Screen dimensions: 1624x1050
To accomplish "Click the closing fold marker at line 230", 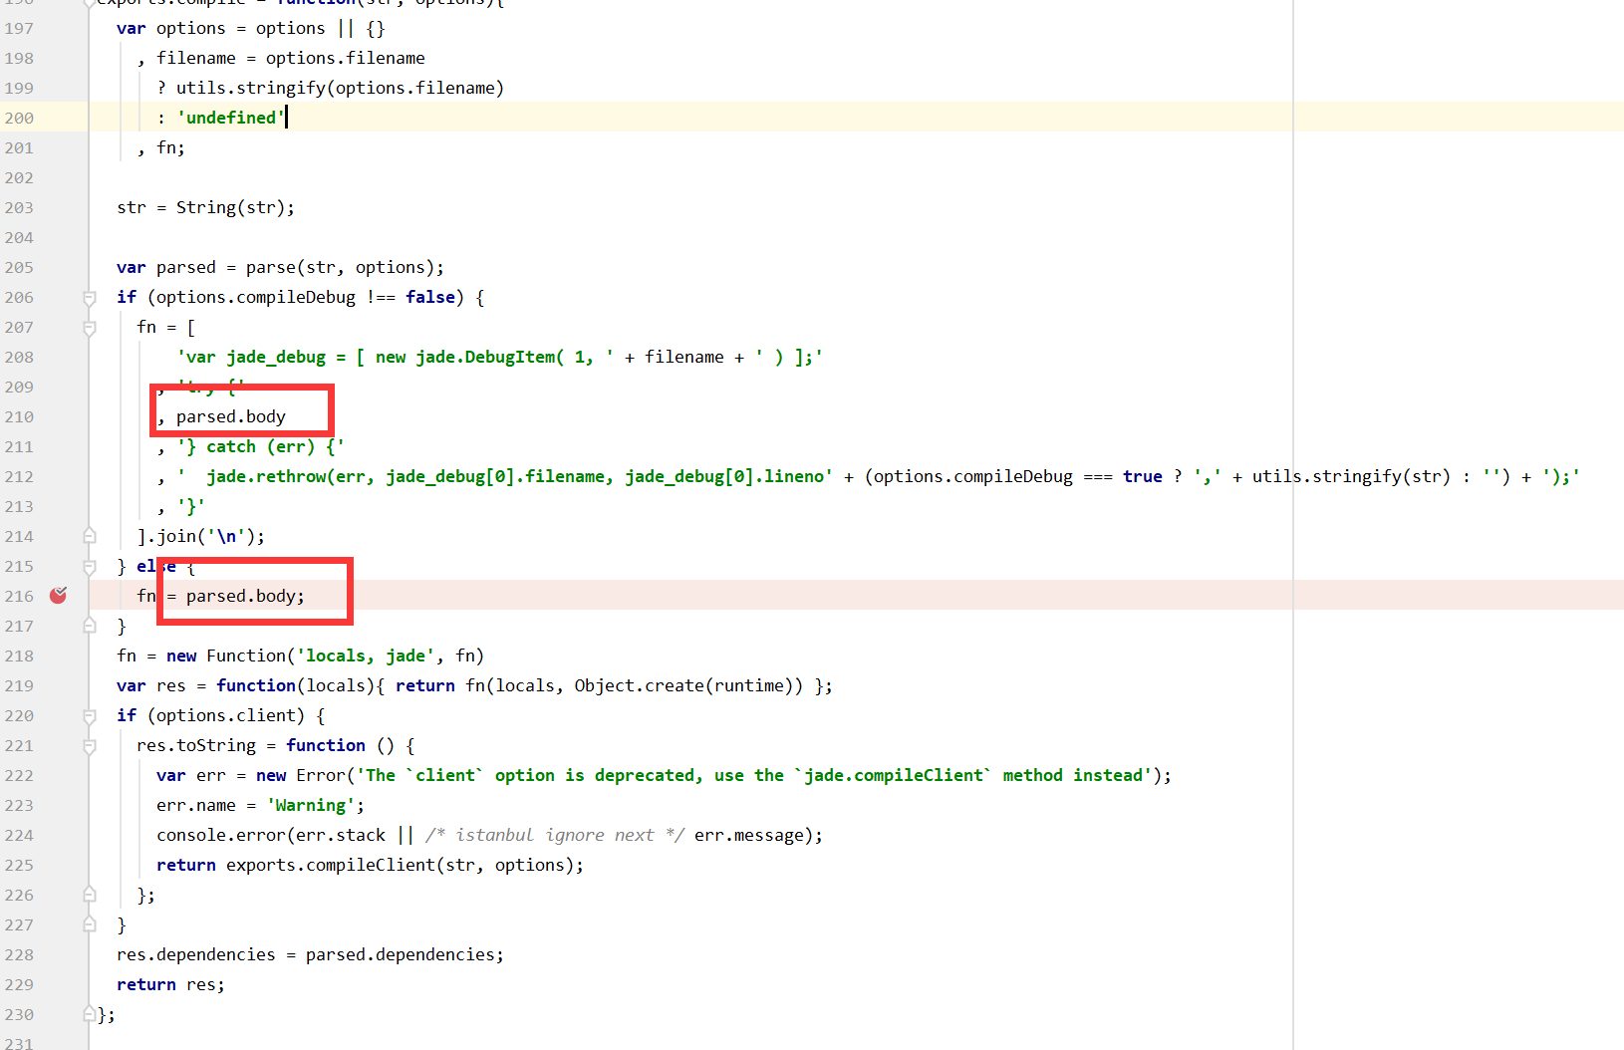I will (90, 1014).
